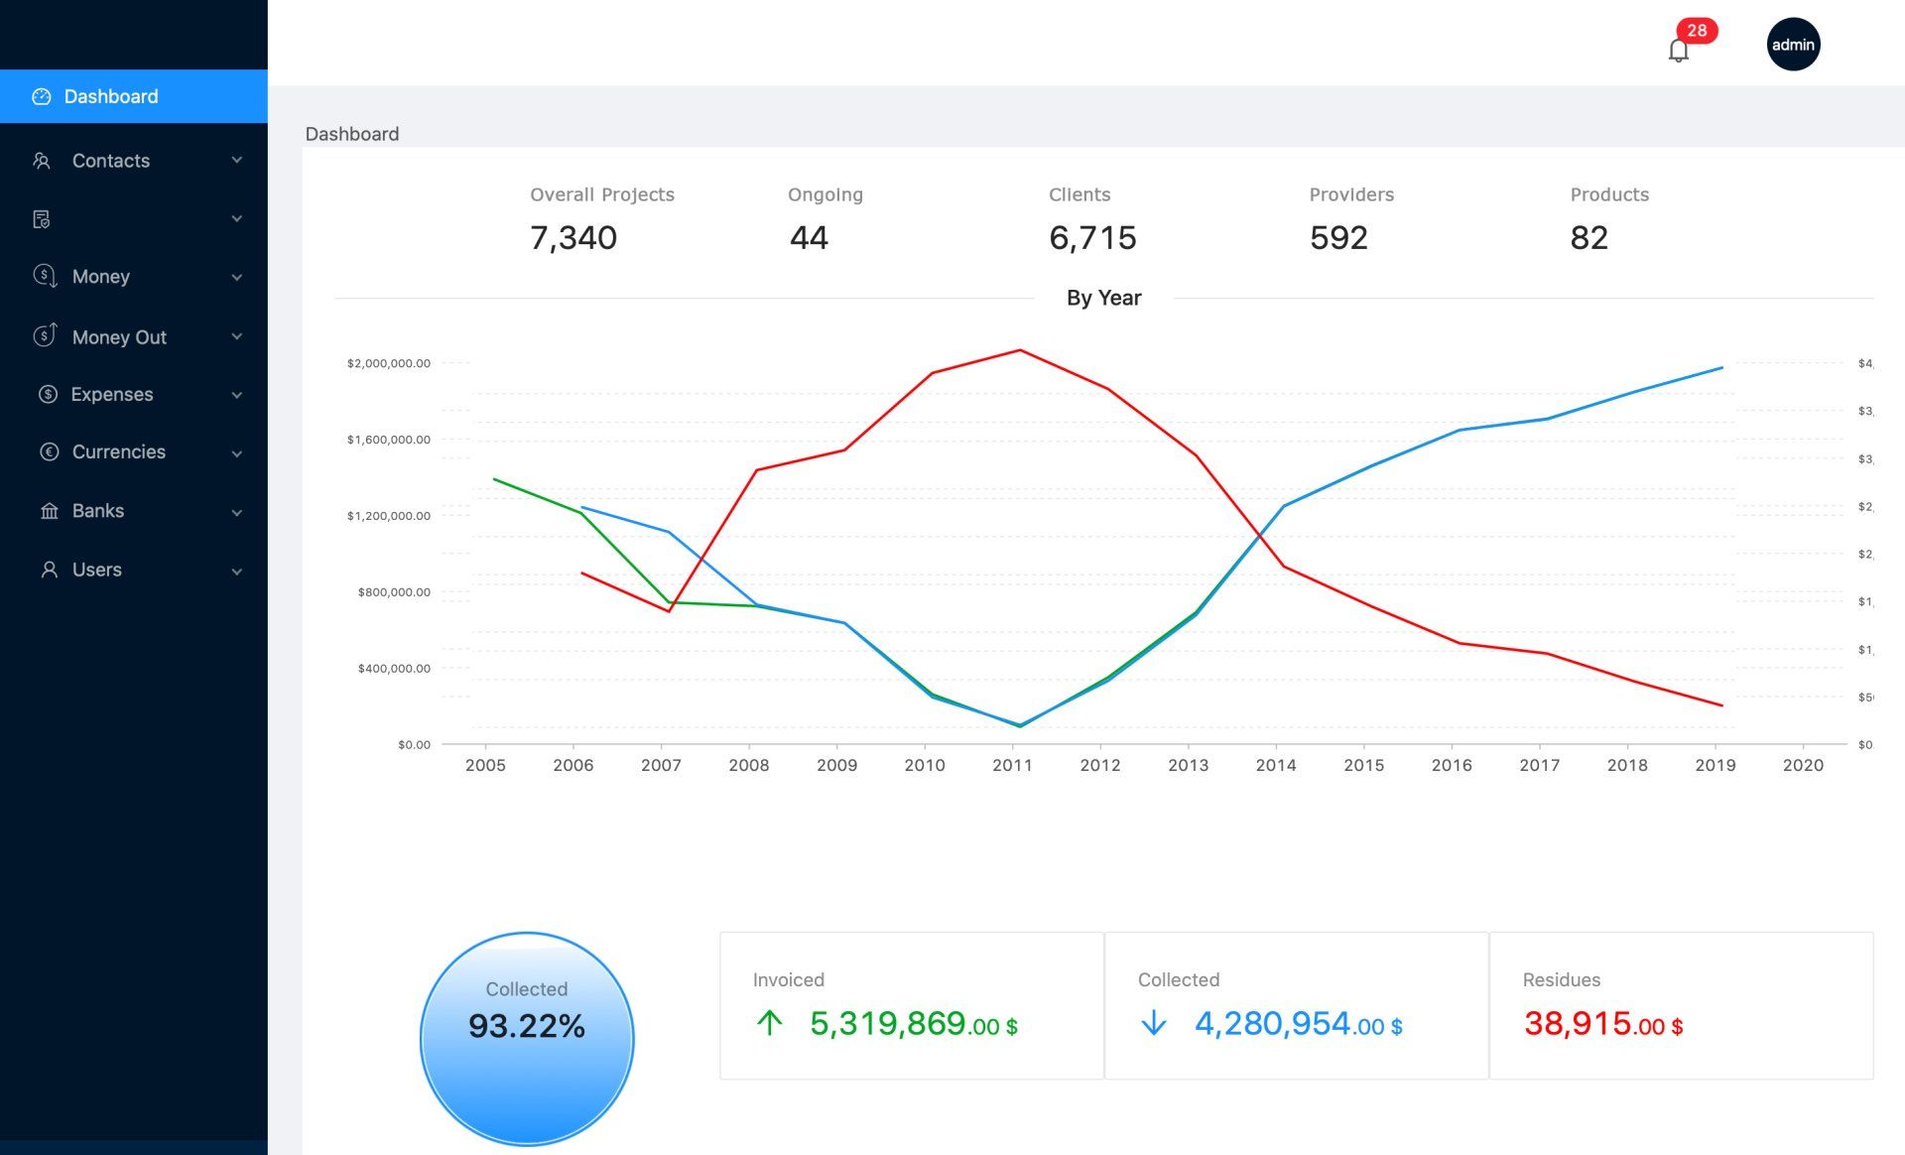
Task: Expand the Contacts submenu chevron
Action: click(236, 161)
